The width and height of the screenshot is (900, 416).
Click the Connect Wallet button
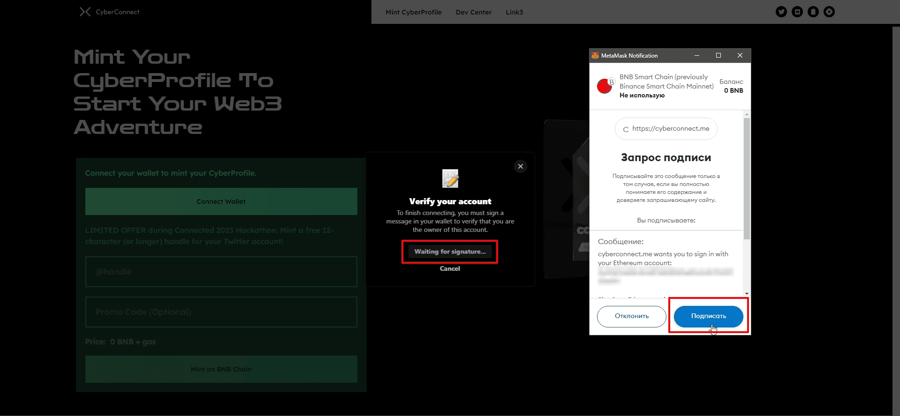[221, 201]
